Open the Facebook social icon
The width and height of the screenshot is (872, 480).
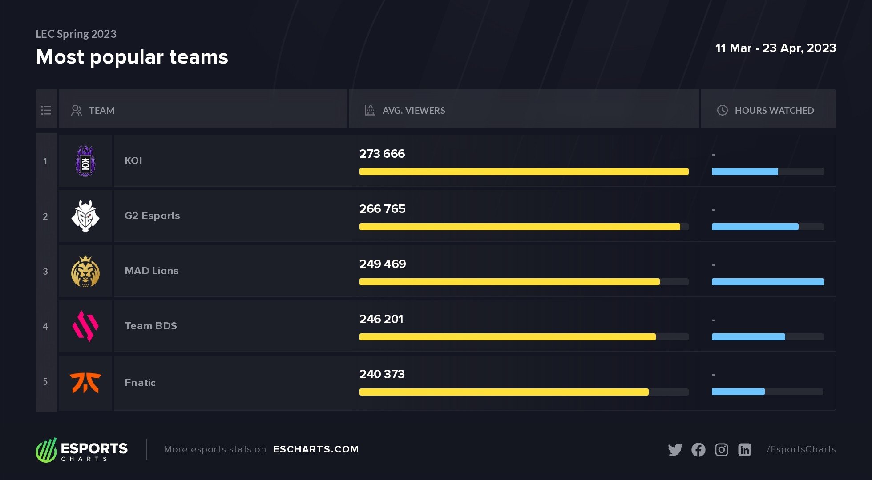(698, 450)
